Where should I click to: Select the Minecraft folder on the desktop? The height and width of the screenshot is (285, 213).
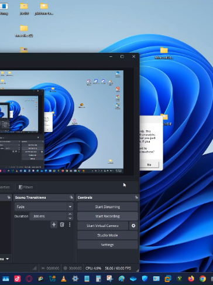[164, 53]
